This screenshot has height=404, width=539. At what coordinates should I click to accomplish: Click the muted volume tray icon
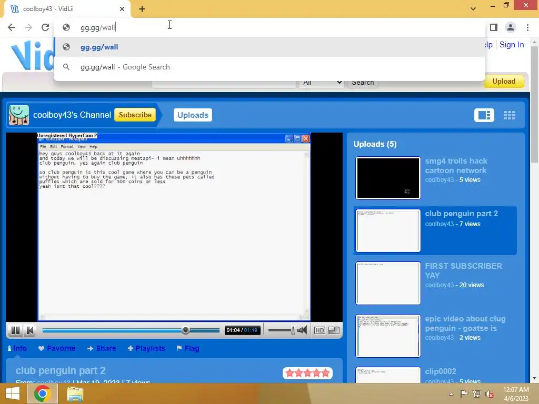point(490,394)
